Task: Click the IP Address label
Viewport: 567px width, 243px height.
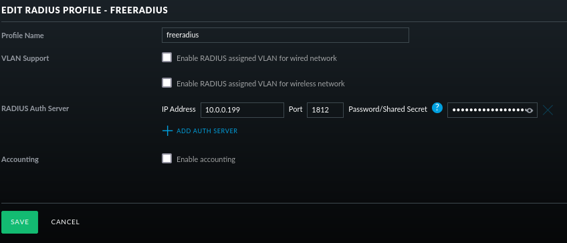Action: 179,109
